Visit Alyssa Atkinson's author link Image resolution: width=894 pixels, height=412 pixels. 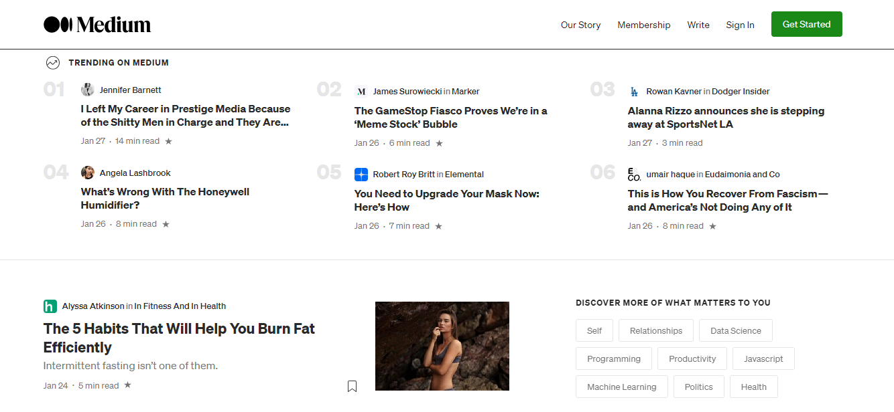[93, 306]
